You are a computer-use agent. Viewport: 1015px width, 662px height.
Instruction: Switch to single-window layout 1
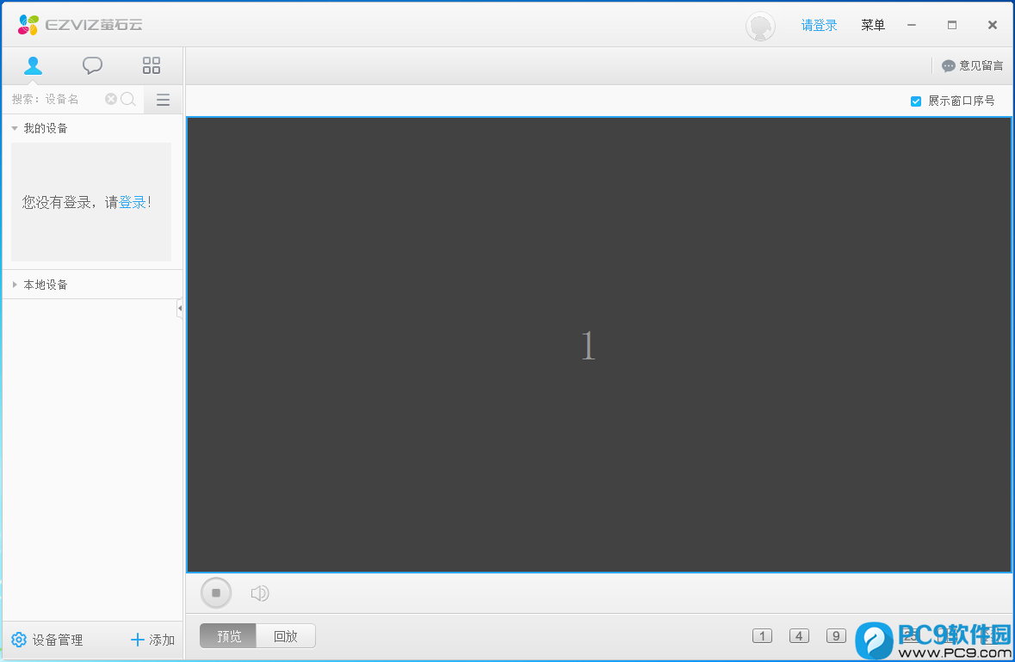[x=762, y=636]
